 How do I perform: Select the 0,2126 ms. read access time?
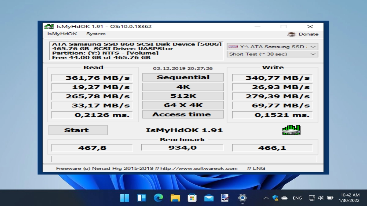pyautogui.click(x=92, y=115)
